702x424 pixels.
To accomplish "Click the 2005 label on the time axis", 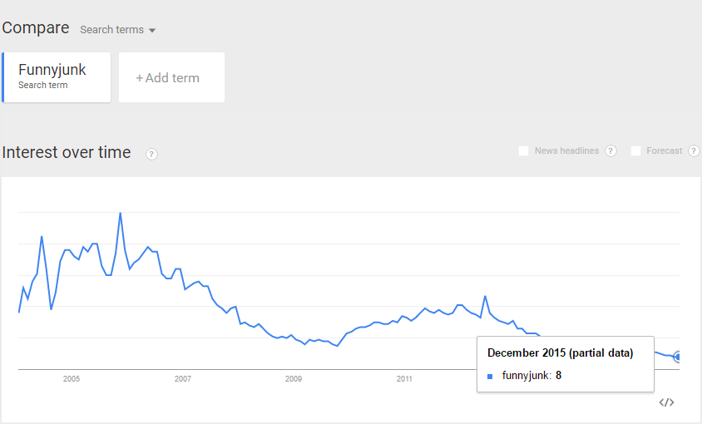I will (72, 379).
